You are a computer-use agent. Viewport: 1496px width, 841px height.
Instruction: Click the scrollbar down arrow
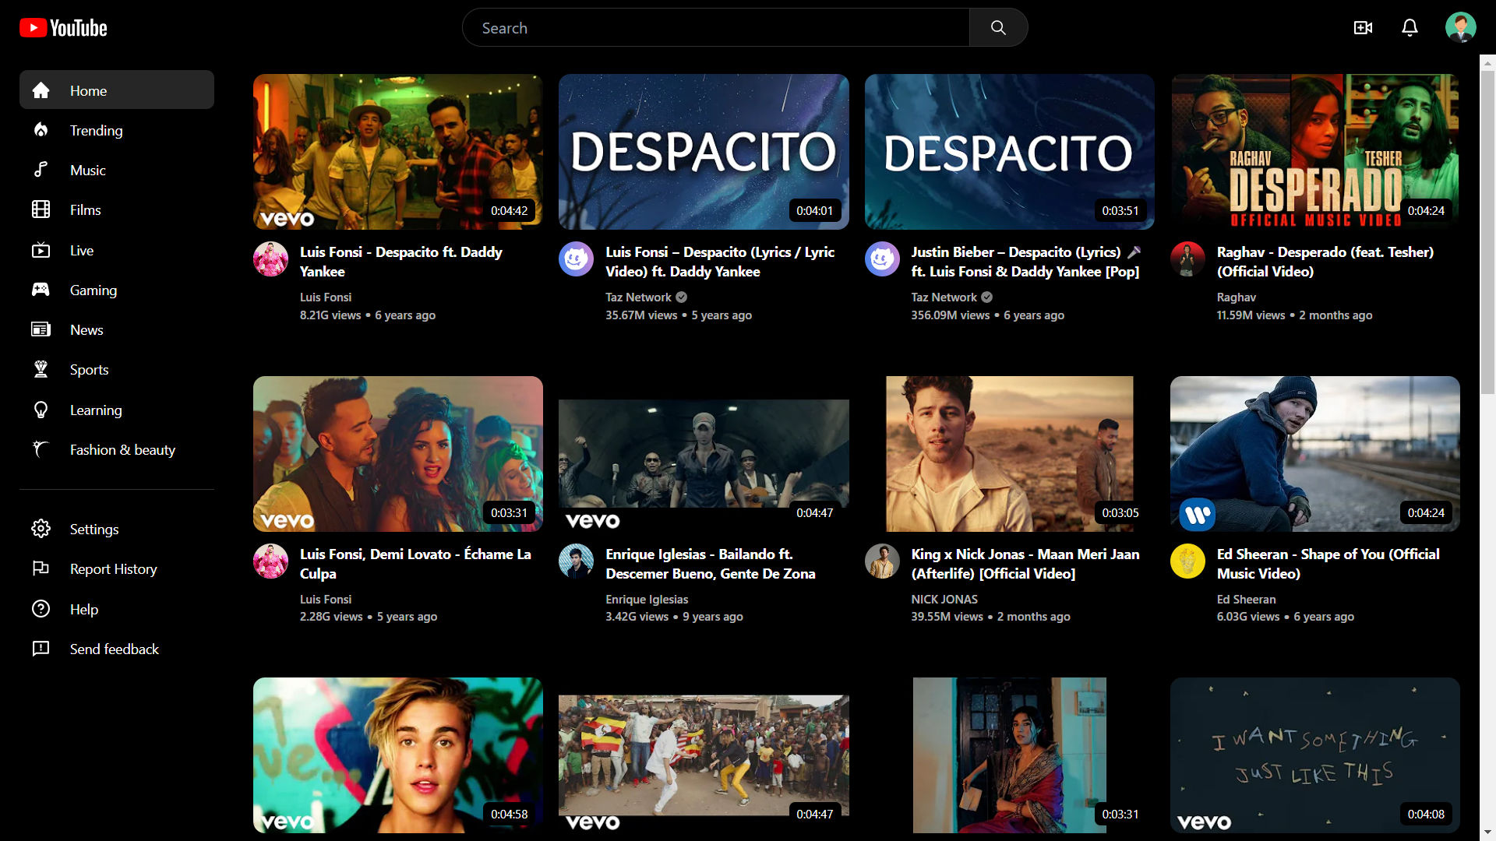[1487, 832]
